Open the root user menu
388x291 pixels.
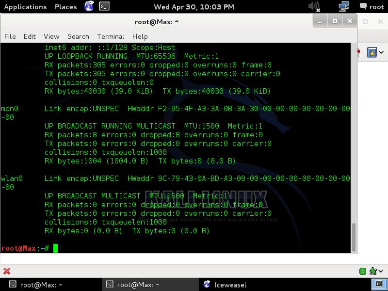pyautogui.click(x=372, y=7)
